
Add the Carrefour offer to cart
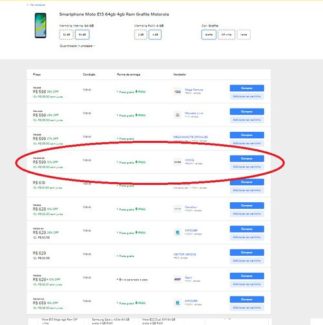(x=247, y=214)
